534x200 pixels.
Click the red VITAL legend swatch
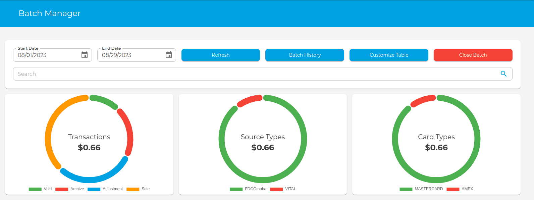[x=276, y=189]
